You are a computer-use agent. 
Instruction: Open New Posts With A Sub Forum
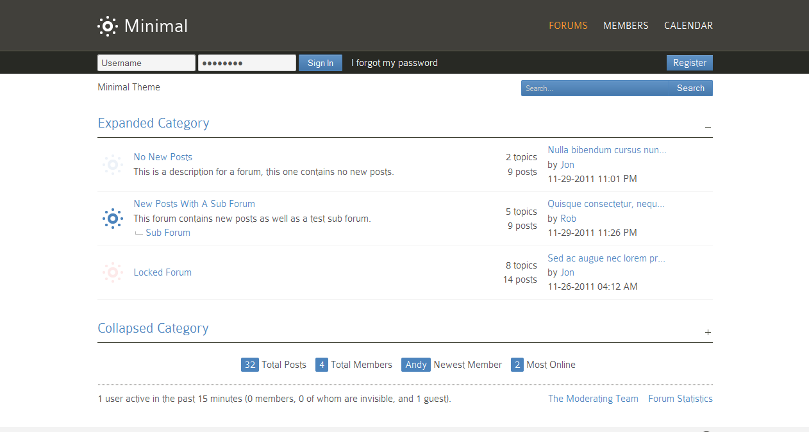tap(194, 204)
